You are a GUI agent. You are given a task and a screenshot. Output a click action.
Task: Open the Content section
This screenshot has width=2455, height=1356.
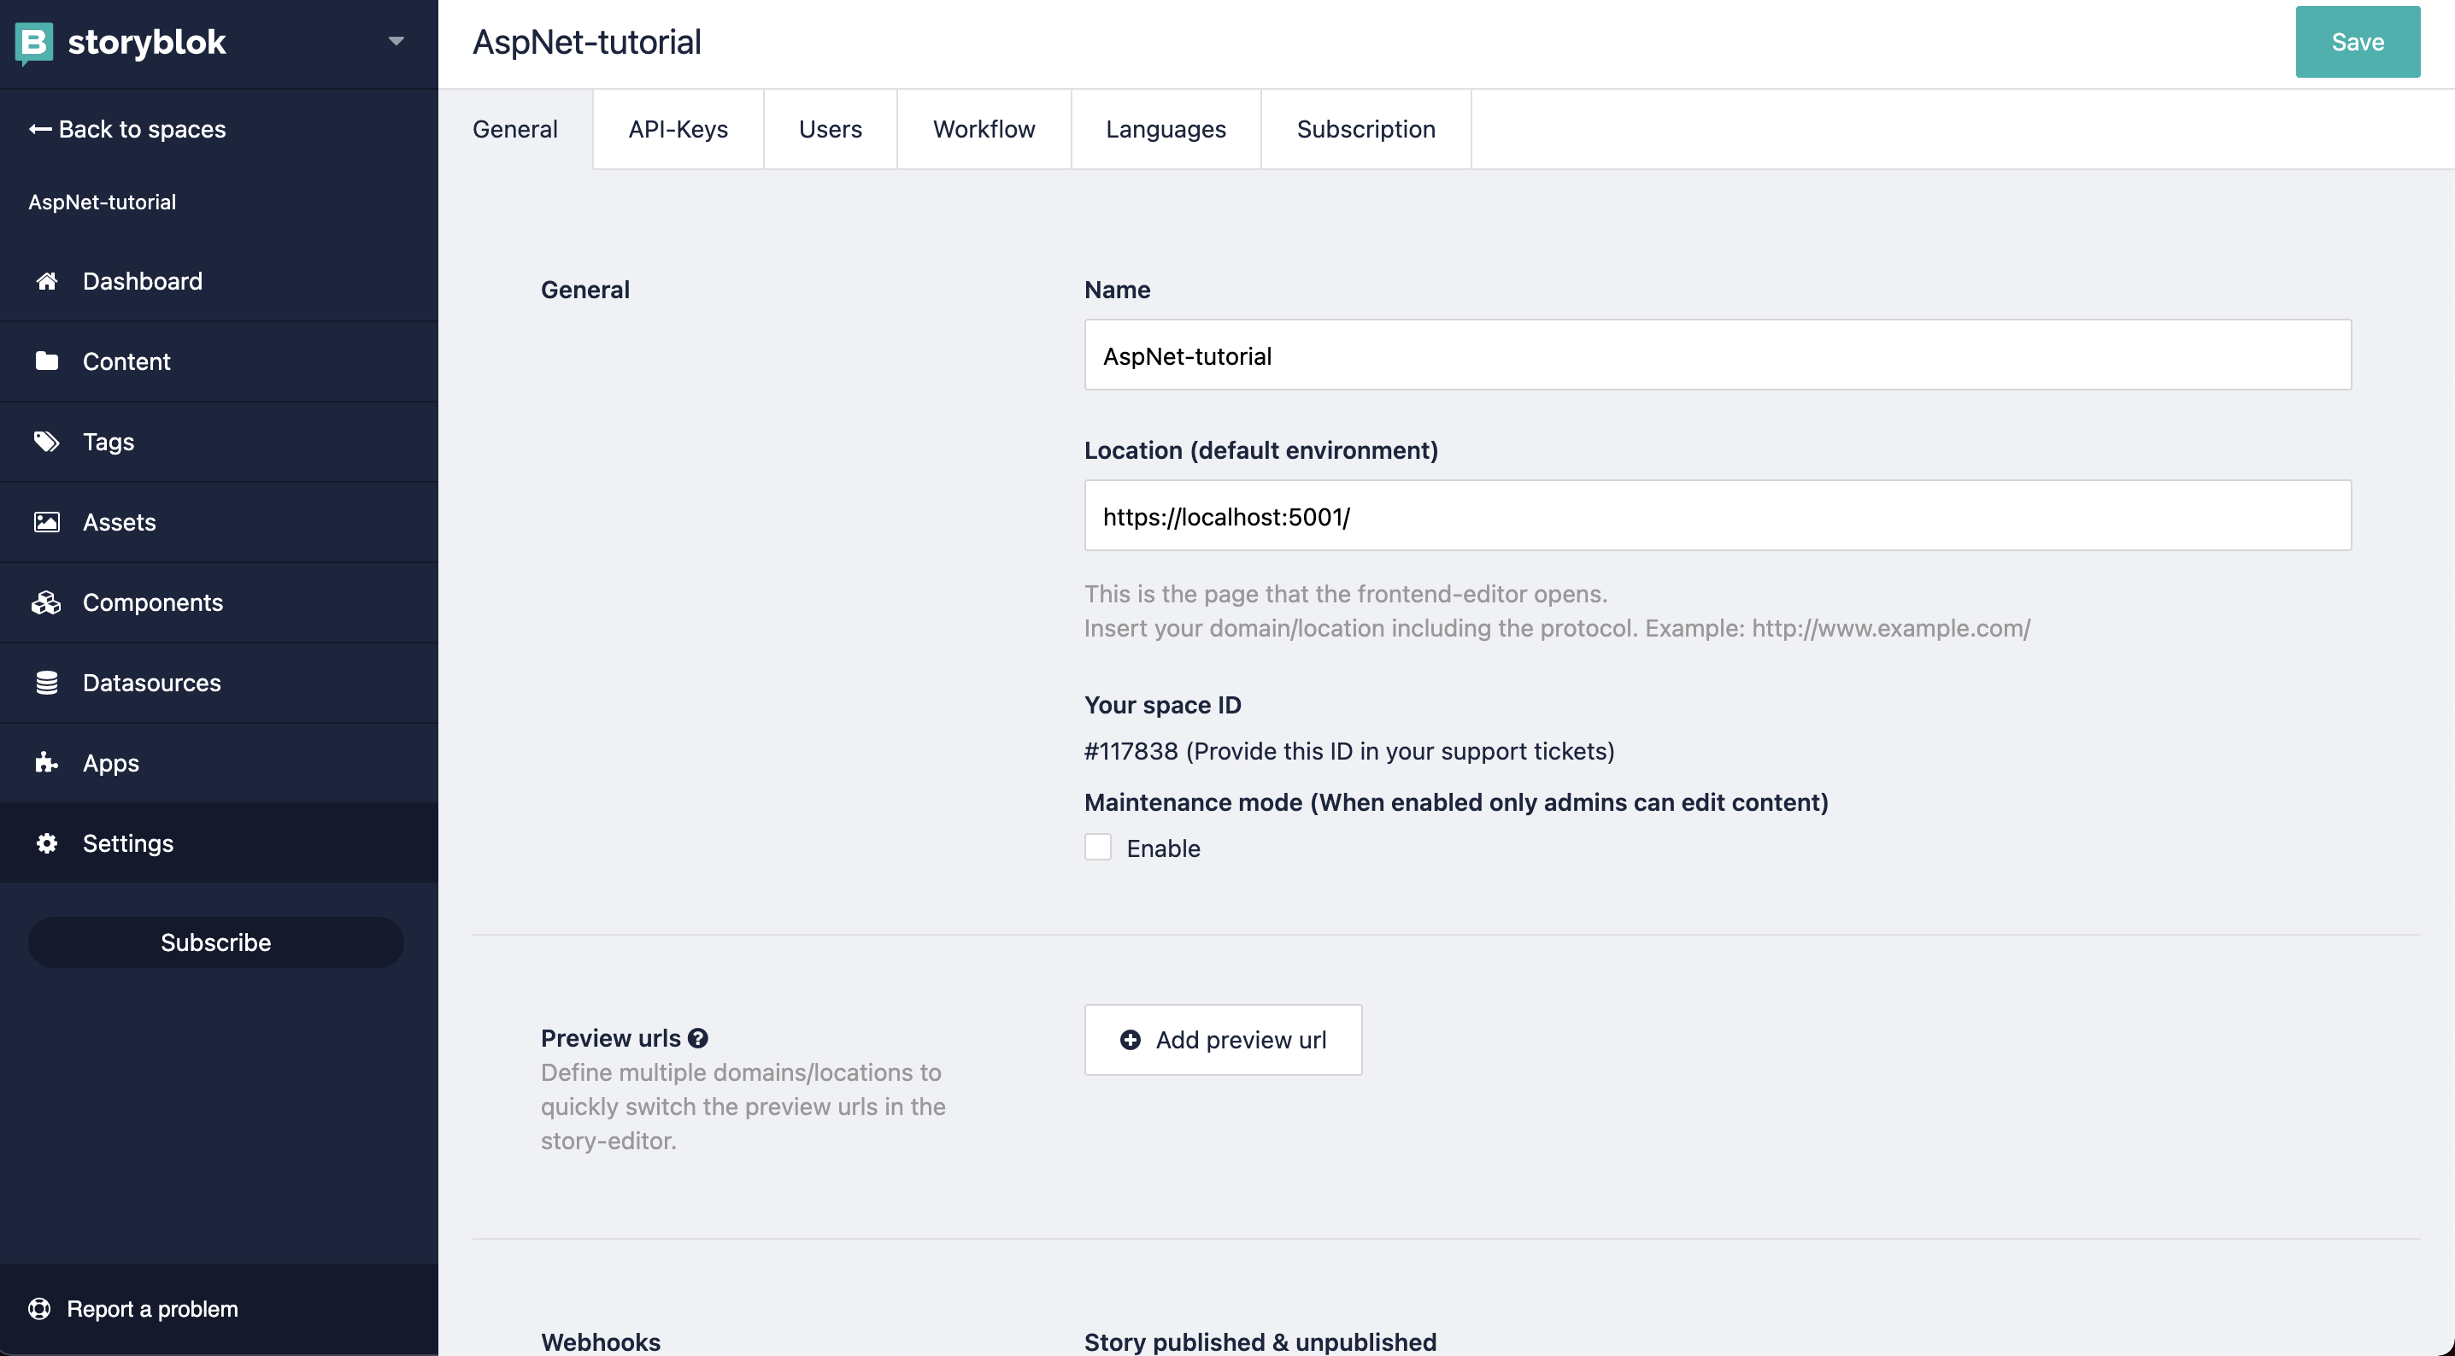tap(220, 361)
